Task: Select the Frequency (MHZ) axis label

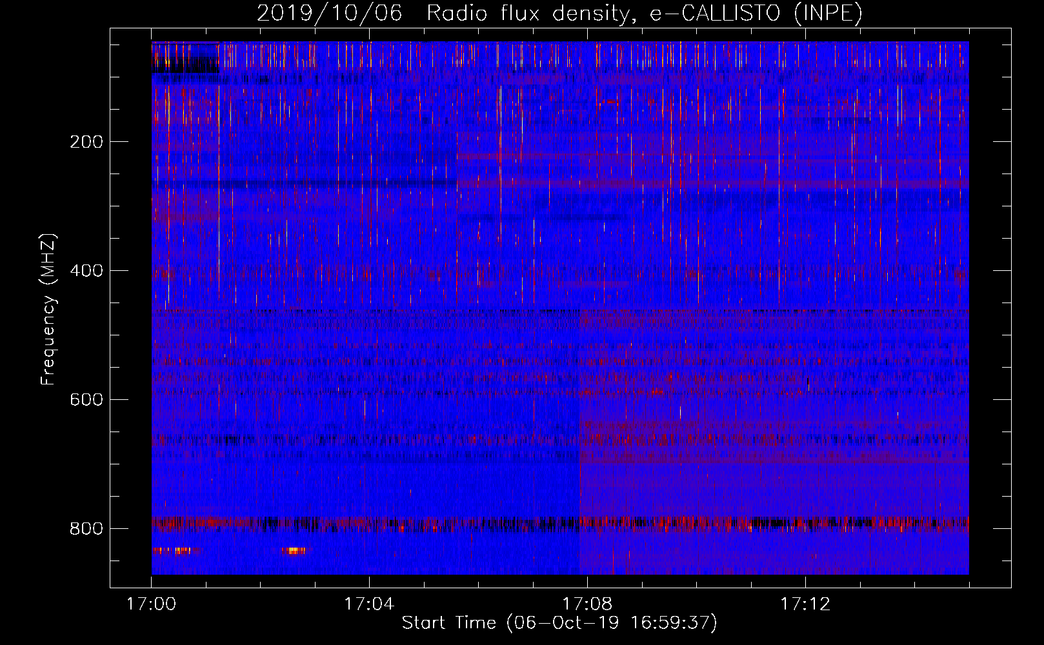Action: tap(48, 308)
